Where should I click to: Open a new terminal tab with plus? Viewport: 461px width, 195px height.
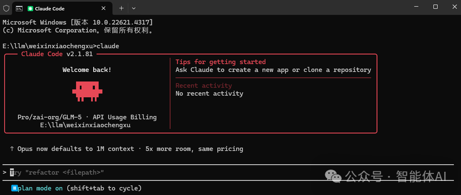121,8
